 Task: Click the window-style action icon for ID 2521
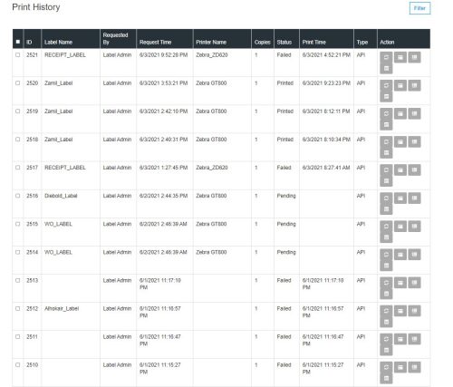(400, 57)
